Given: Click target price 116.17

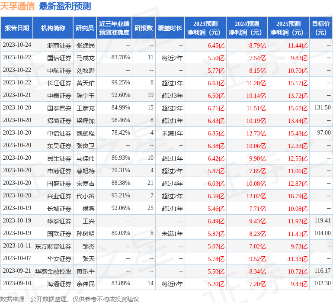Looking at the screenshot, I should (322, 271).
